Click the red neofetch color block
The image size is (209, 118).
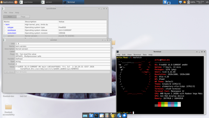[160, 104]
